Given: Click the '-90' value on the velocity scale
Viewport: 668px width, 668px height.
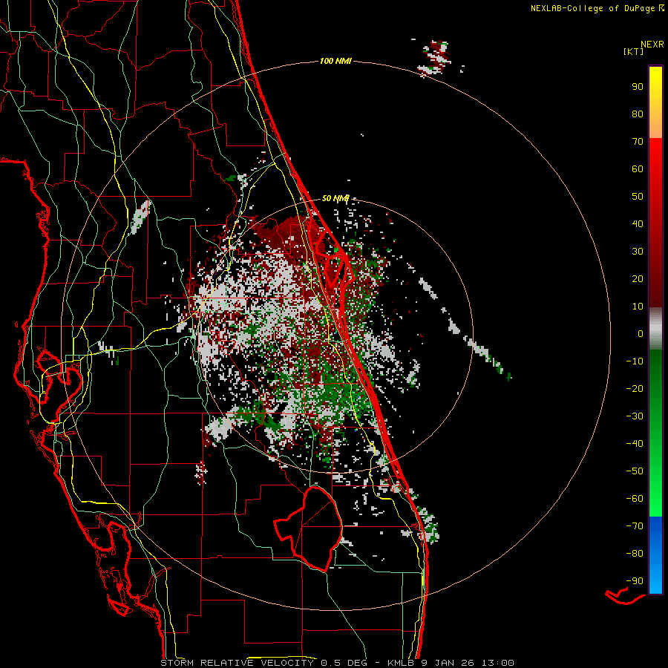Looking at the screenshot, I should point(635,581).
